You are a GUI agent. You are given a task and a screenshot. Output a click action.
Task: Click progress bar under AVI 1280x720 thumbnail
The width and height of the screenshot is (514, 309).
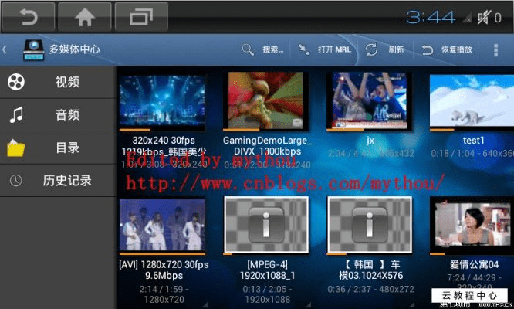coord(163,253)
